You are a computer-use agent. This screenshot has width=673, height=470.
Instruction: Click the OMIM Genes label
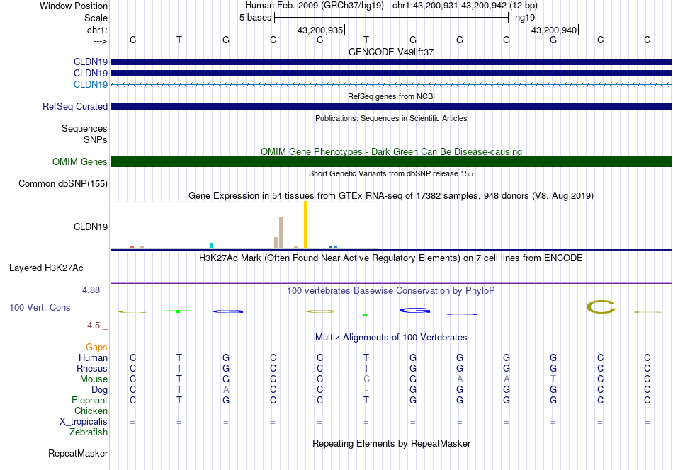80,161
